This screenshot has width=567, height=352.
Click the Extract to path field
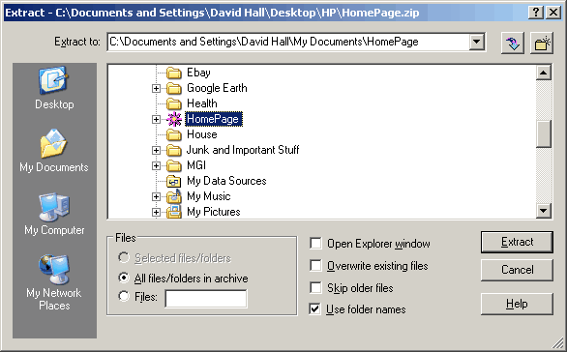(x=288, y=42)
